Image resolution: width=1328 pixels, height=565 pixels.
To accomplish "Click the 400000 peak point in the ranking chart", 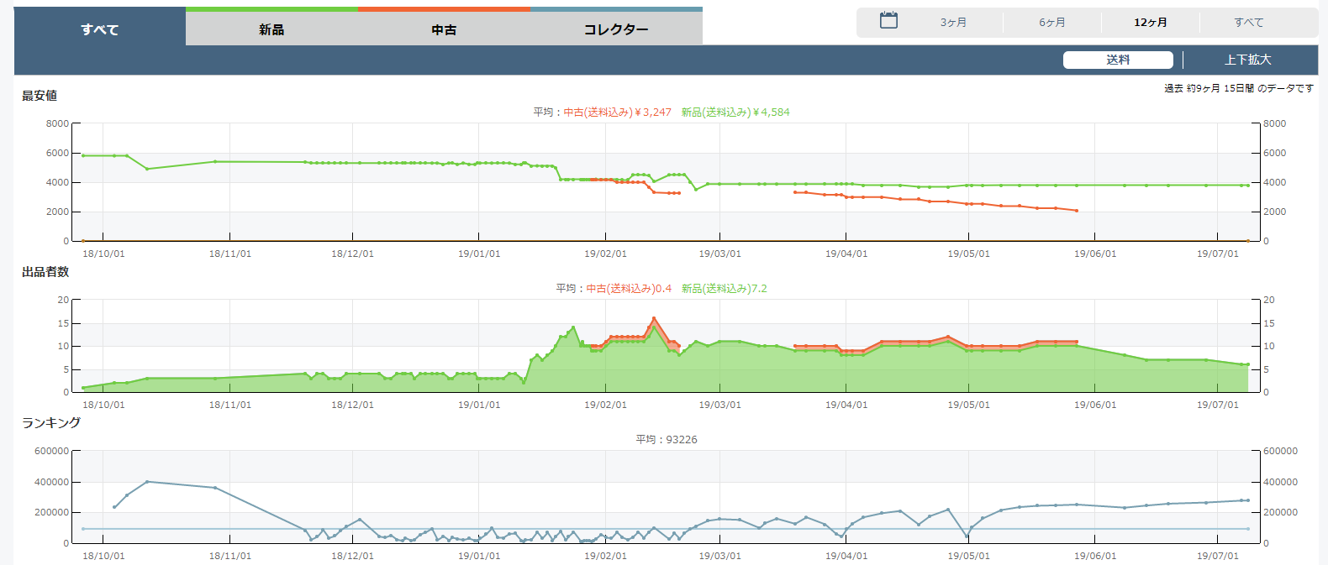I will (x=147, y=482).
